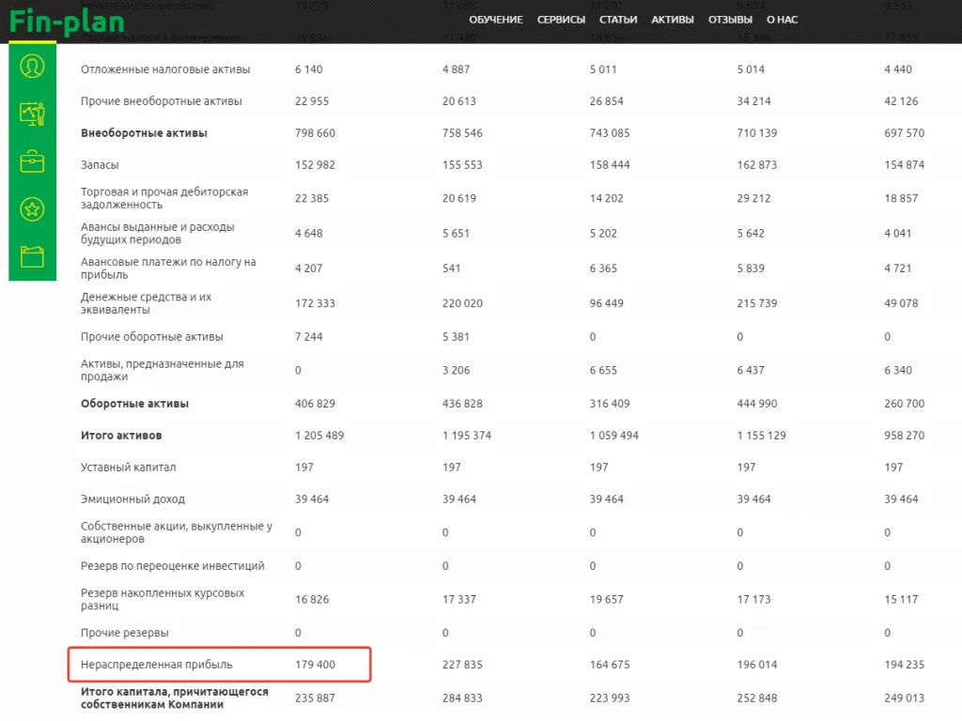Go to the СЕРВИСЫ menu item
The width and height of the screenshot is (962, 721).
click(561, 20)
